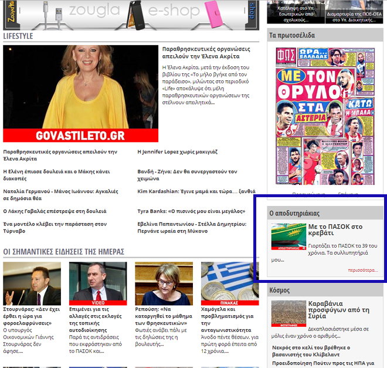Open the Έλενα Ακρίτα photo in Lifestyle
The width and height of the screenshot is (387, 368).
pyautogui.click(x=80, y=93)
